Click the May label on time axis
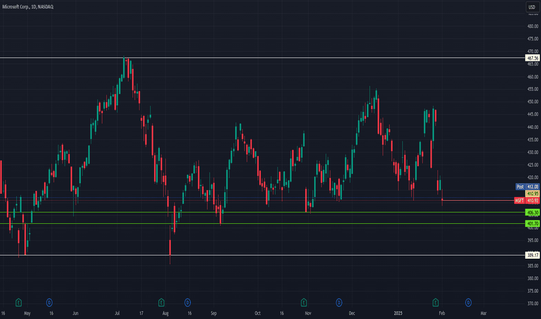541x319 pixels. [27, 313]
